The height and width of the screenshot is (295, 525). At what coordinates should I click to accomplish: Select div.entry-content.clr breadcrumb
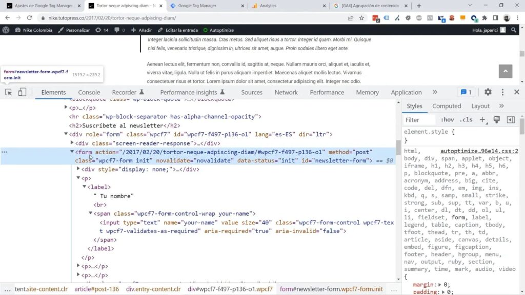pos(153,289)
